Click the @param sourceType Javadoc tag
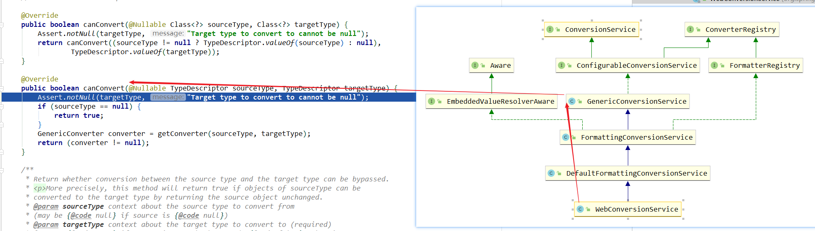This screenshot has width=815, height=231. (69, 206)
